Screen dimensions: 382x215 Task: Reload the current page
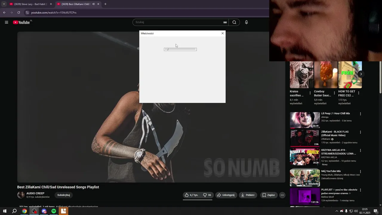19,13
